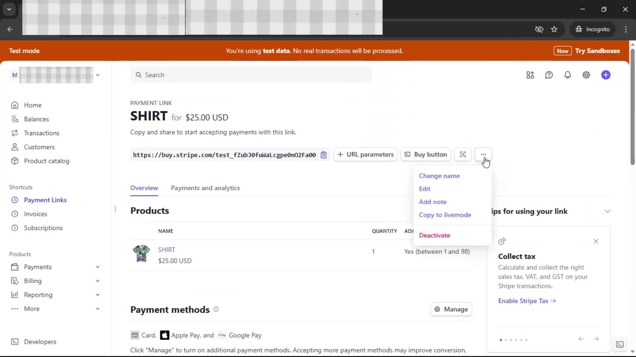Select Copy to livemode from menu

pyautogui.click(x=445, y=215)
